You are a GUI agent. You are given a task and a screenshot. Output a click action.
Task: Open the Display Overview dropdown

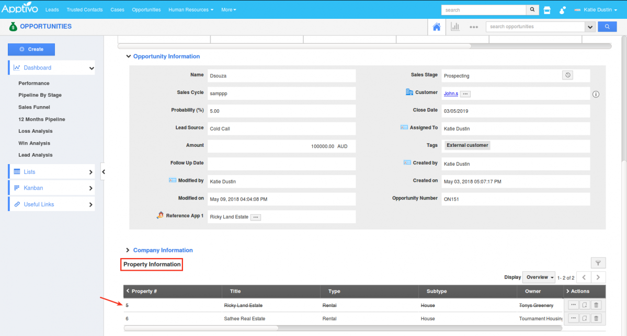(x=541, y=277)
